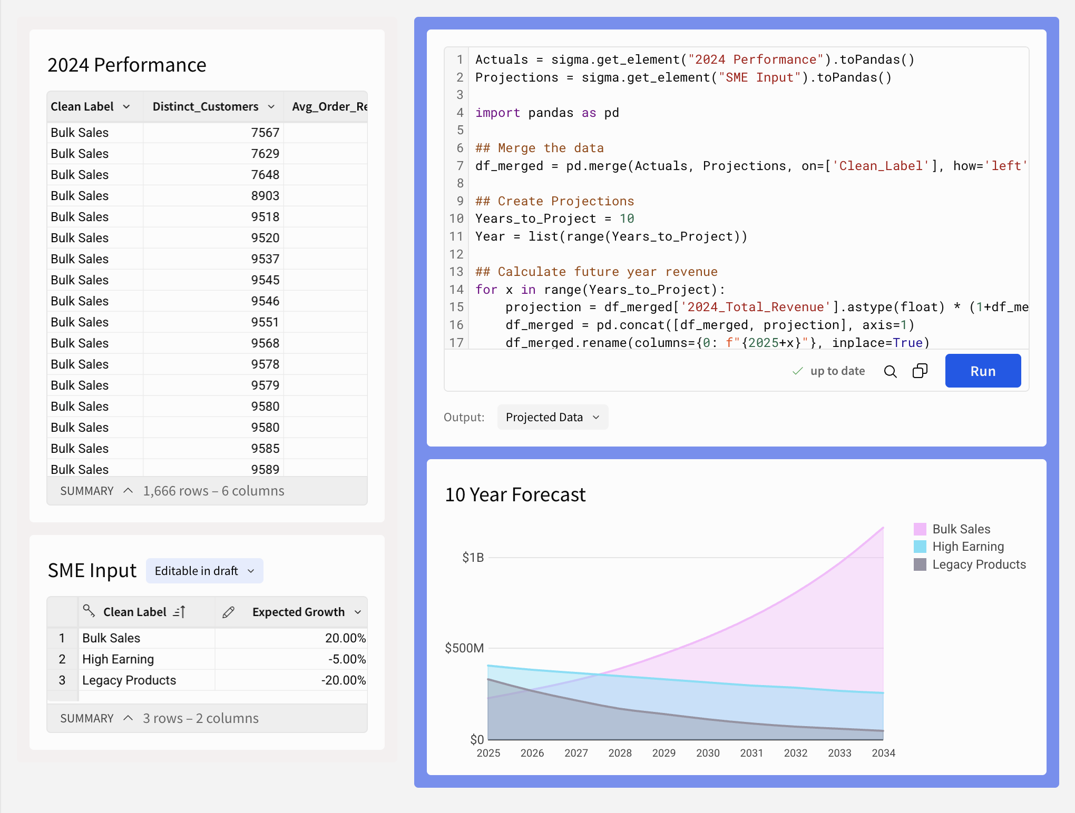Open Clean Label column menu in Performance table
Screen dimensions: 1075x813
[x=126, y=107]
